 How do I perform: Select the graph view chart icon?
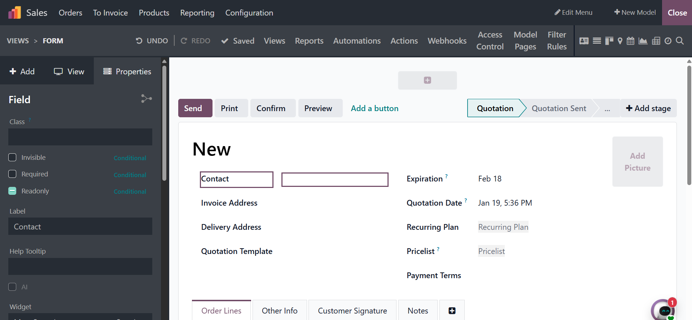point(643,41)
